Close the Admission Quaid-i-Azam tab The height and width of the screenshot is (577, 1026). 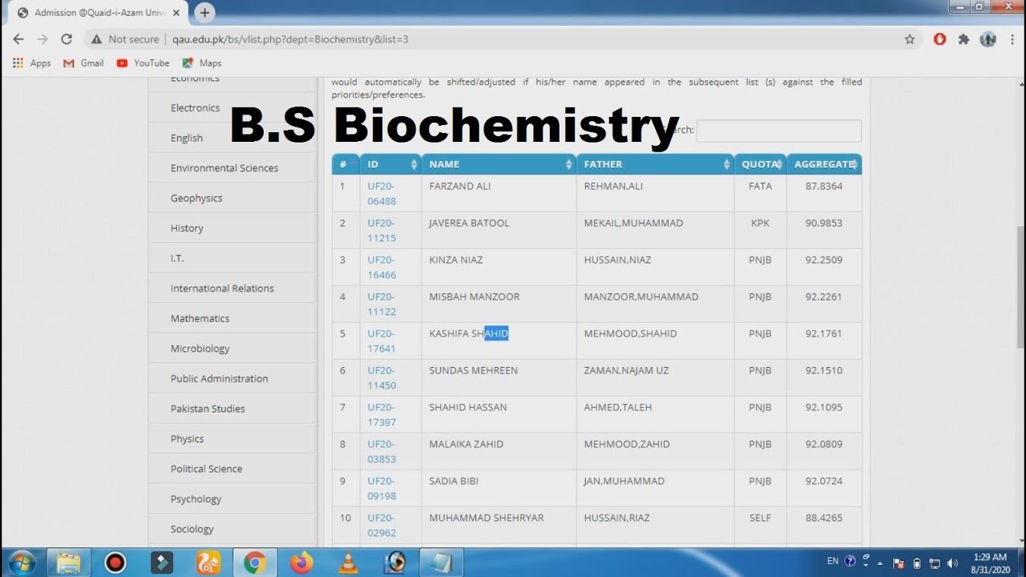click(x=176, y=13)
